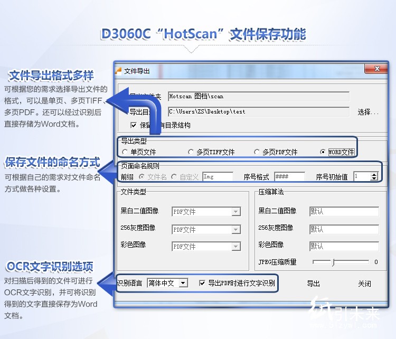Expand the 彩色图像 file type dropdown
Viewport: 396px width, 339px height.
(235, 247)
